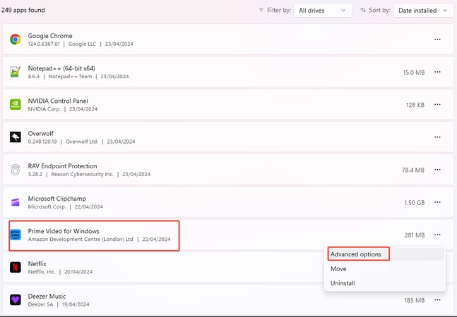Click the Google LLC publisher text
The image size is (457, 317).
82,44
